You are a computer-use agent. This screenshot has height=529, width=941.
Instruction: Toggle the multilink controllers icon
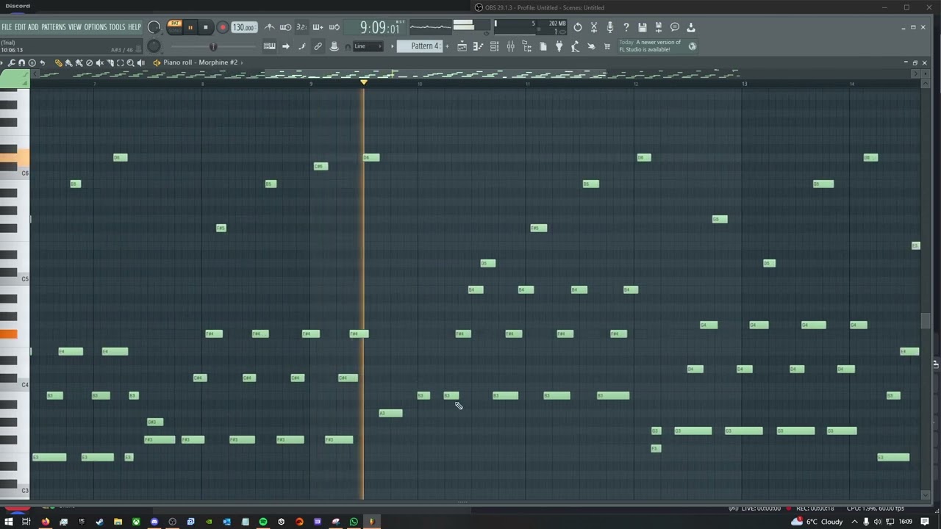pos(334,46)
